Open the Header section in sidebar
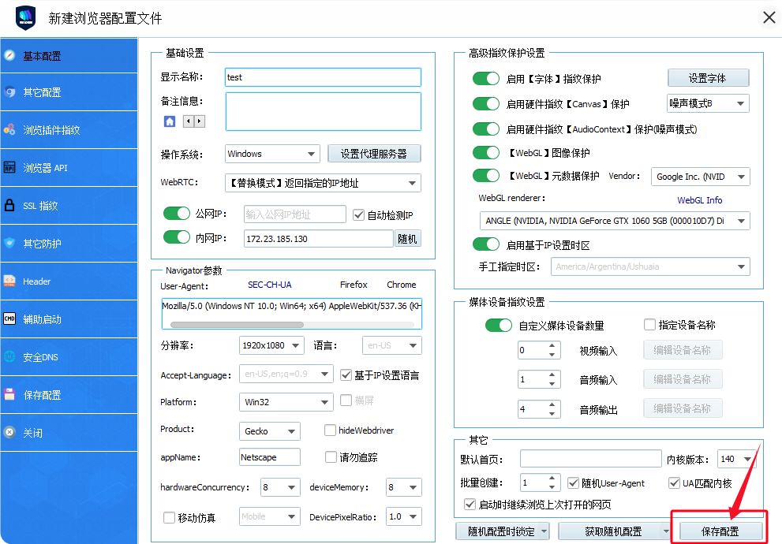Screen dimensions: 782x544 pos(37,281)
